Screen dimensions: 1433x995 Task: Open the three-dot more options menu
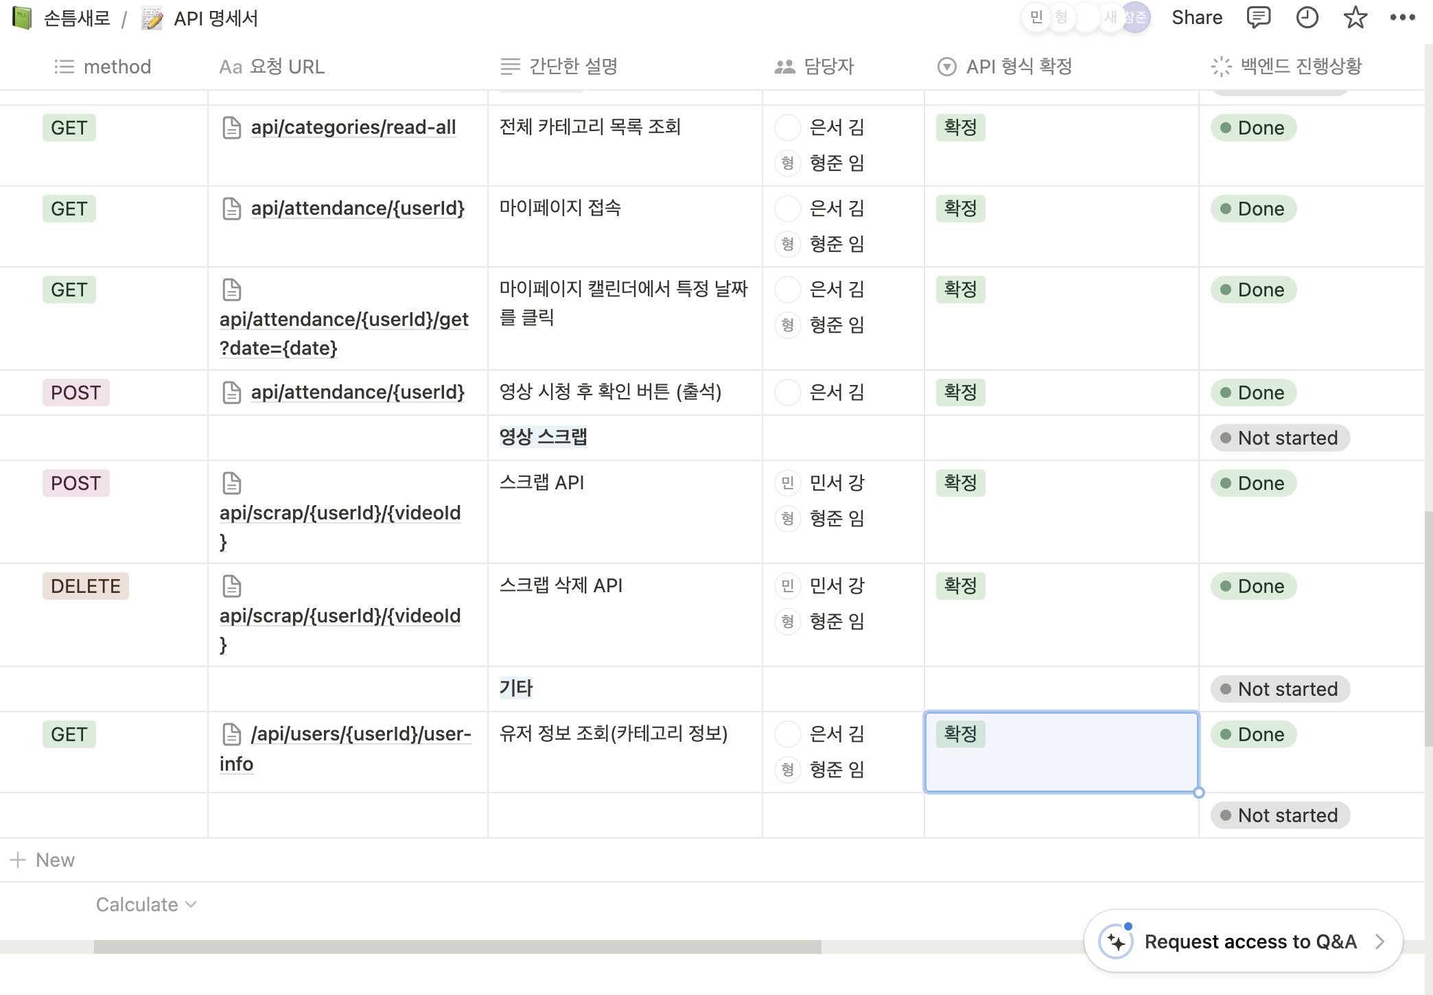(x=1402, y=18)
